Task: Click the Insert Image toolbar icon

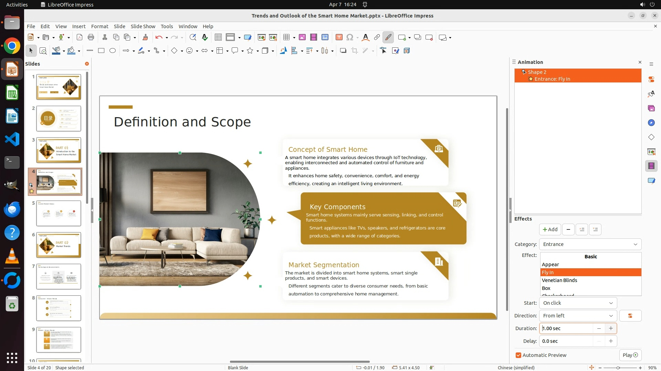Action: coord(302,37)
